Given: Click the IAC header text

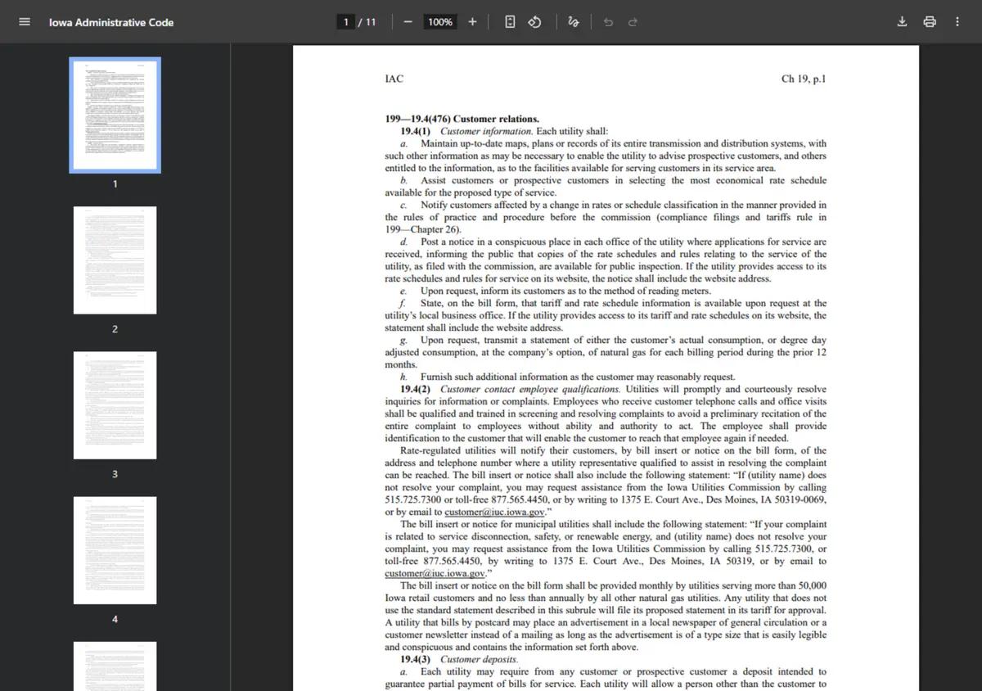Looking at the screenshot, I should coord(394,79).
